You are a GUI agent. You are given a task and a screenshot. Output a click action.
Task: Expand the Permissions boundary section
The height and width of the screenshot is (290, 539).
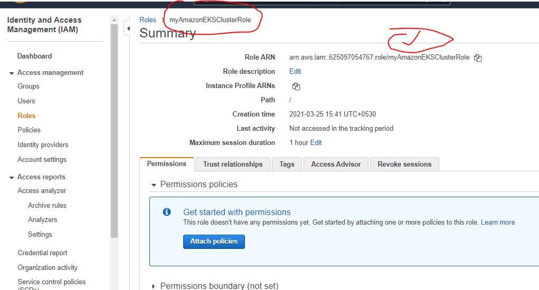click(154, 286)
